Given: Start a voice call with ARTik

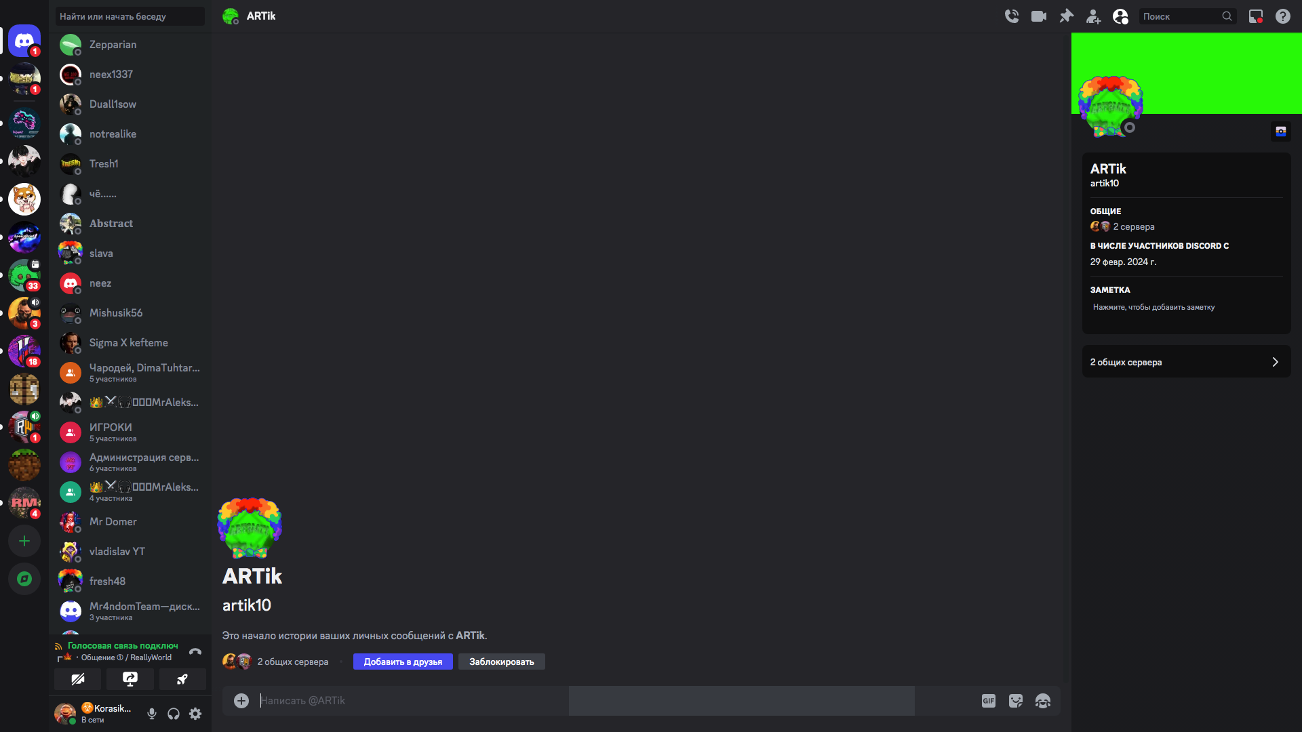Looking at the screenshot, I should coord(1012,16).
